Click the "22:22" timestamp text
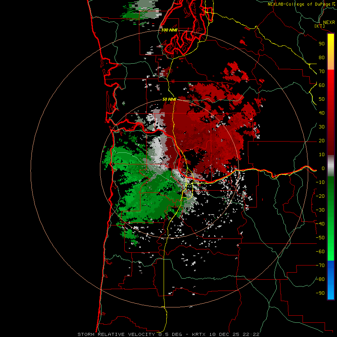The width and height of the screenshot is (337, 337). pyautogui.click(x=251, y=334)
